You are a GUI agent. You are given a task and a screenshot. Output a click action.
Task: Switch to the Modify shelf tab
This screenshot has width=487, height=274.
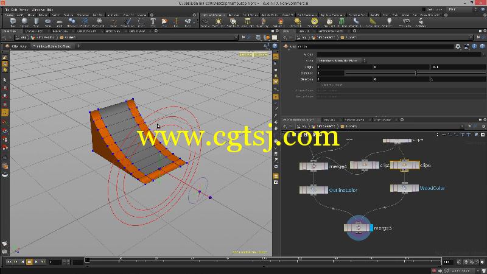(21, 15)
